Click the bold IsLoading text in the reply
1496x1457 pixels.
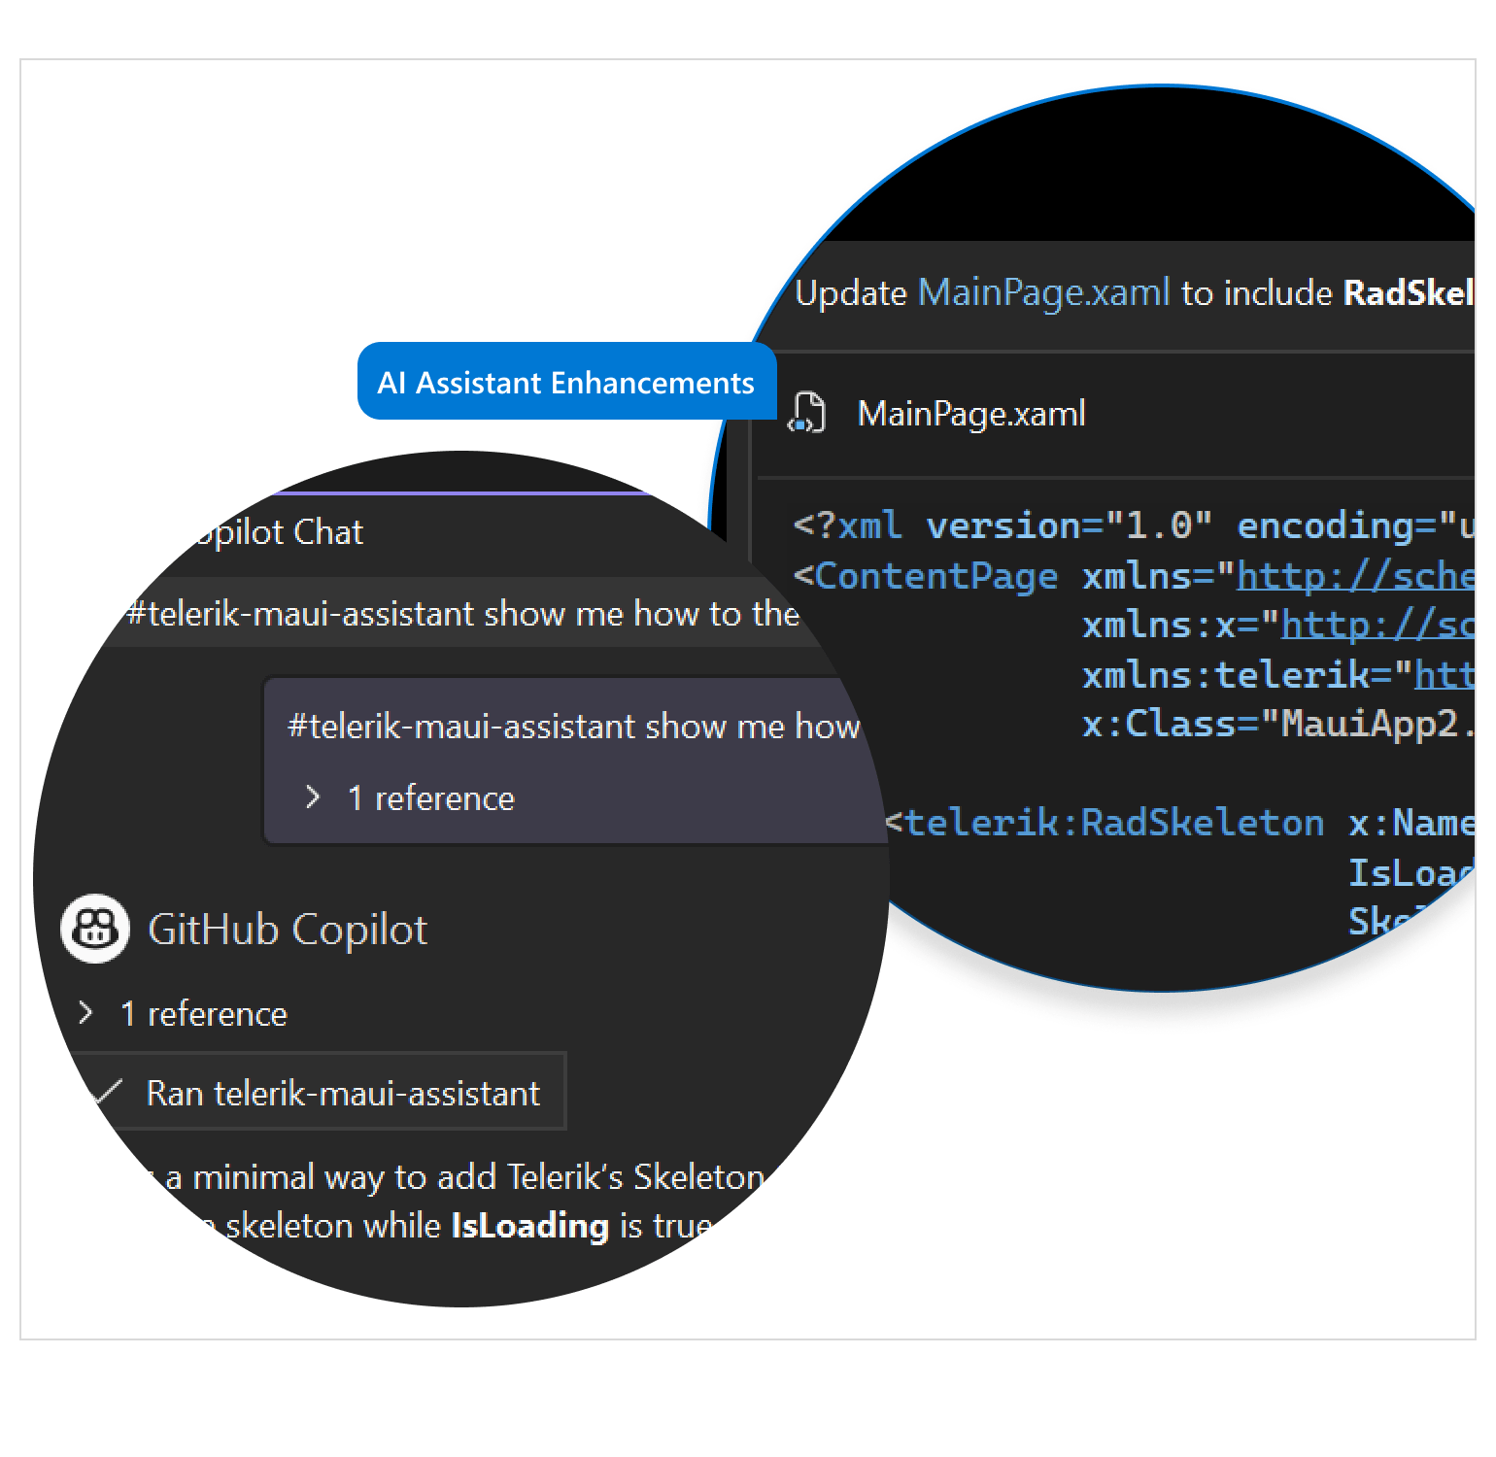point(527,1226)
